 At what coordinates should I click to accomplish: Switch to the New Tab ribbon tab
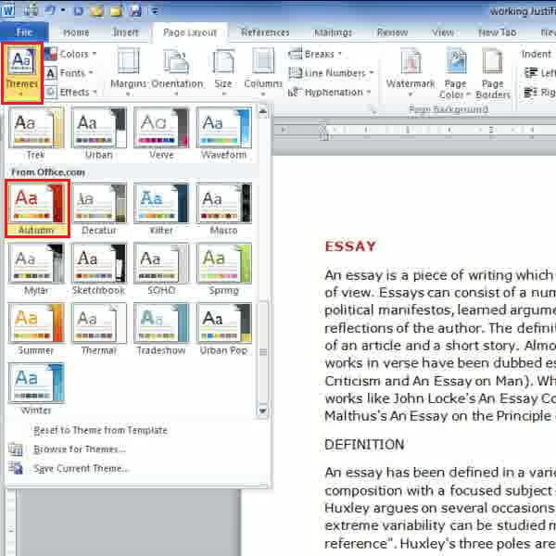point(497,32)
